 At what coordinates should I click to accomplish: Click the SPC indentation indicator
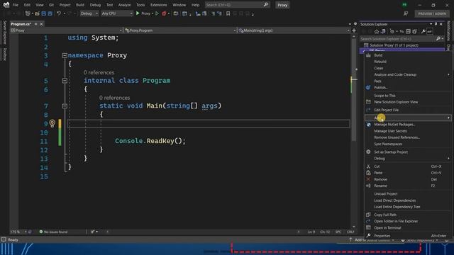(338, 232)
